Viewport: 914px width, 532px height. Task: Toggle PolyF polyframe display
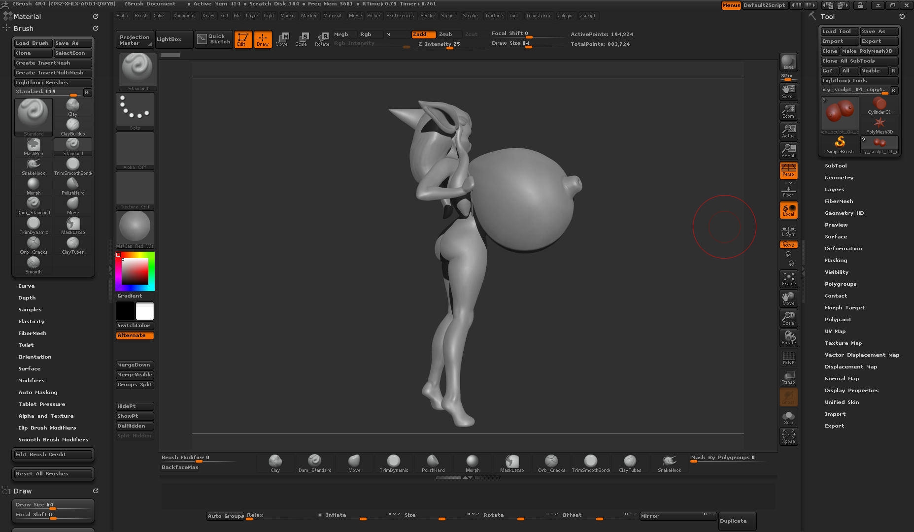[789, 358]
